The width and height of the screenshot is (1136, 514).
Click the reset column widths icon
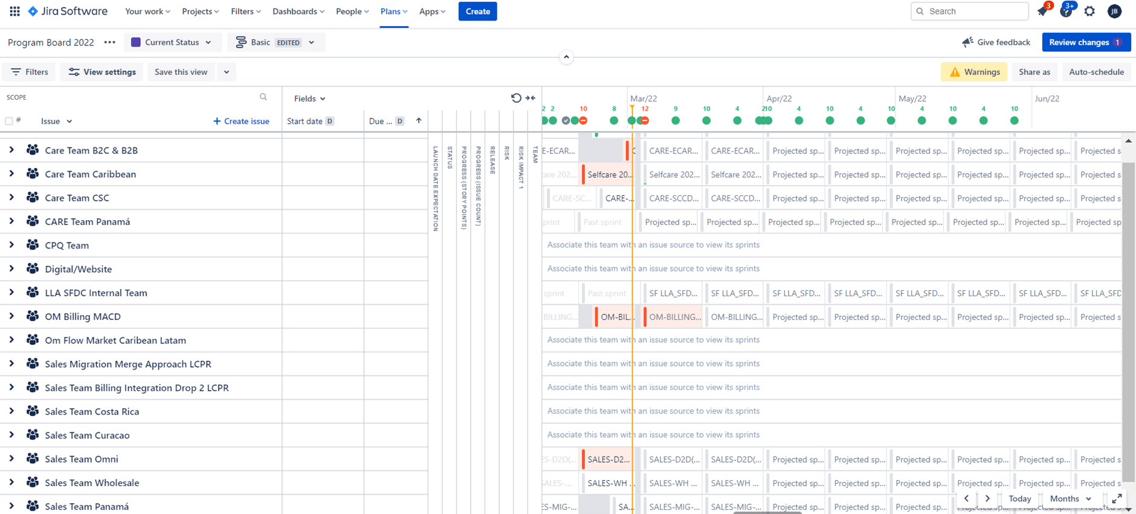(x=515, y=98)
